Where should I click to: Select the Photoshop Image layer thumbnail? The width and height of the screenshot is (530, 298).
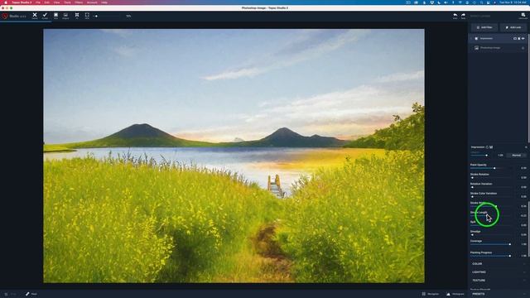click(476, 48)
